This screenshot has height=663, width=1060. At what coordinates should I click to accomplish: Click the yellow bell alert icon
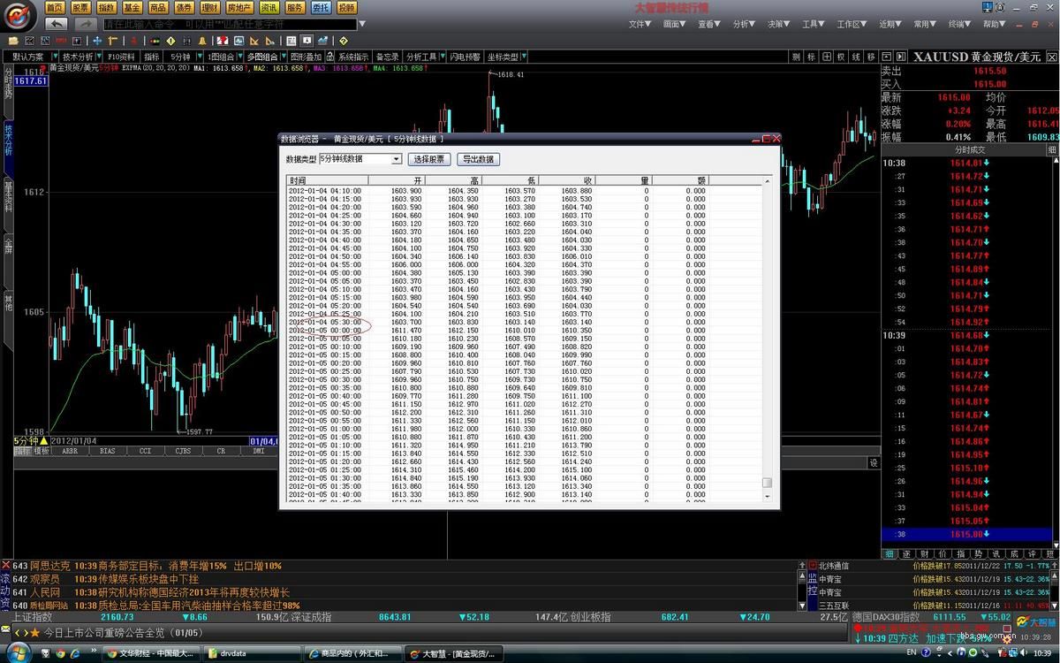[x=202, y=41]
